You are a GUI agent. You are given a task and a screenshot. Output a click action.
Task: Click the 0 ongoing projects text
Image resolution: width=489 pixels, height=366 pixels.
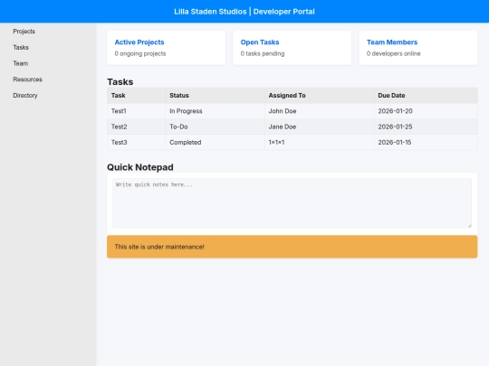coord(140,53)
